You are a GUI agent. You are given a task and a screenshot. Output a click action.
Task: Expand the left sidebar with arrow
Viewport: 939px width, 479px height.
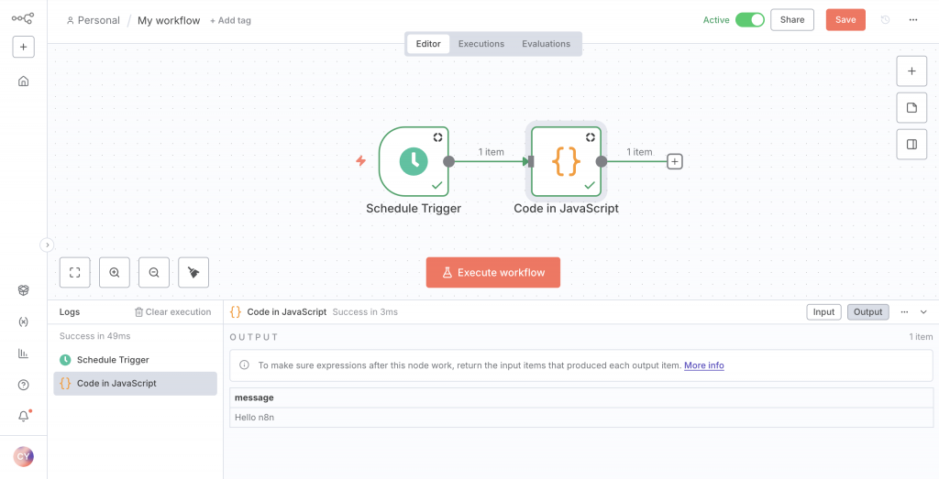tap(47, 245)
